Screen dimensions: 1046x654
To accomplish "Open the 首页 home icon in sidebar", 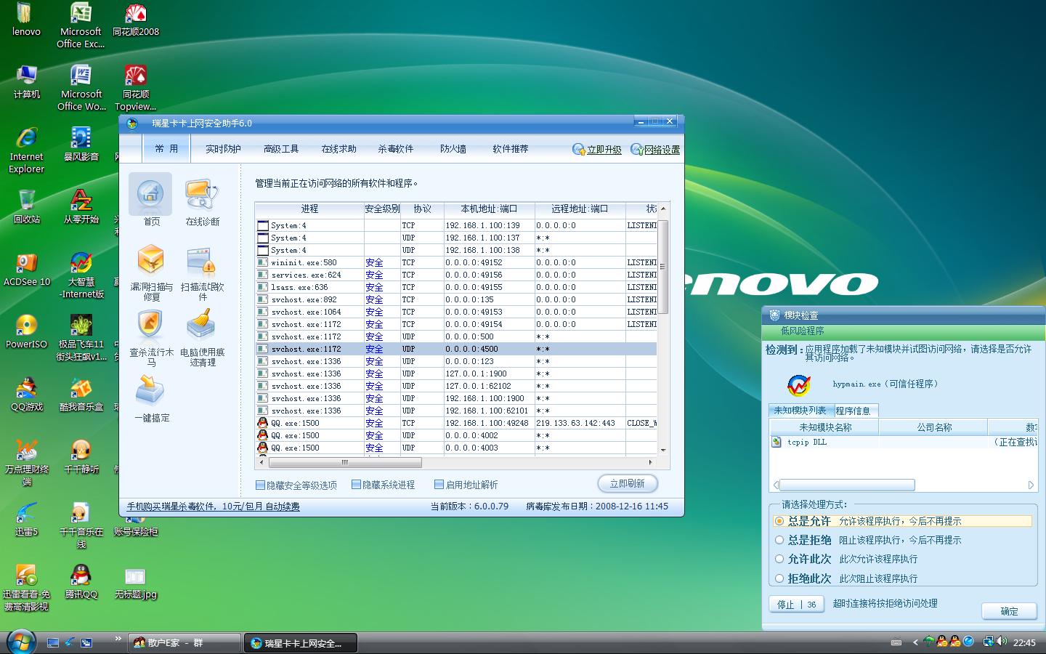I will (150, 195).
